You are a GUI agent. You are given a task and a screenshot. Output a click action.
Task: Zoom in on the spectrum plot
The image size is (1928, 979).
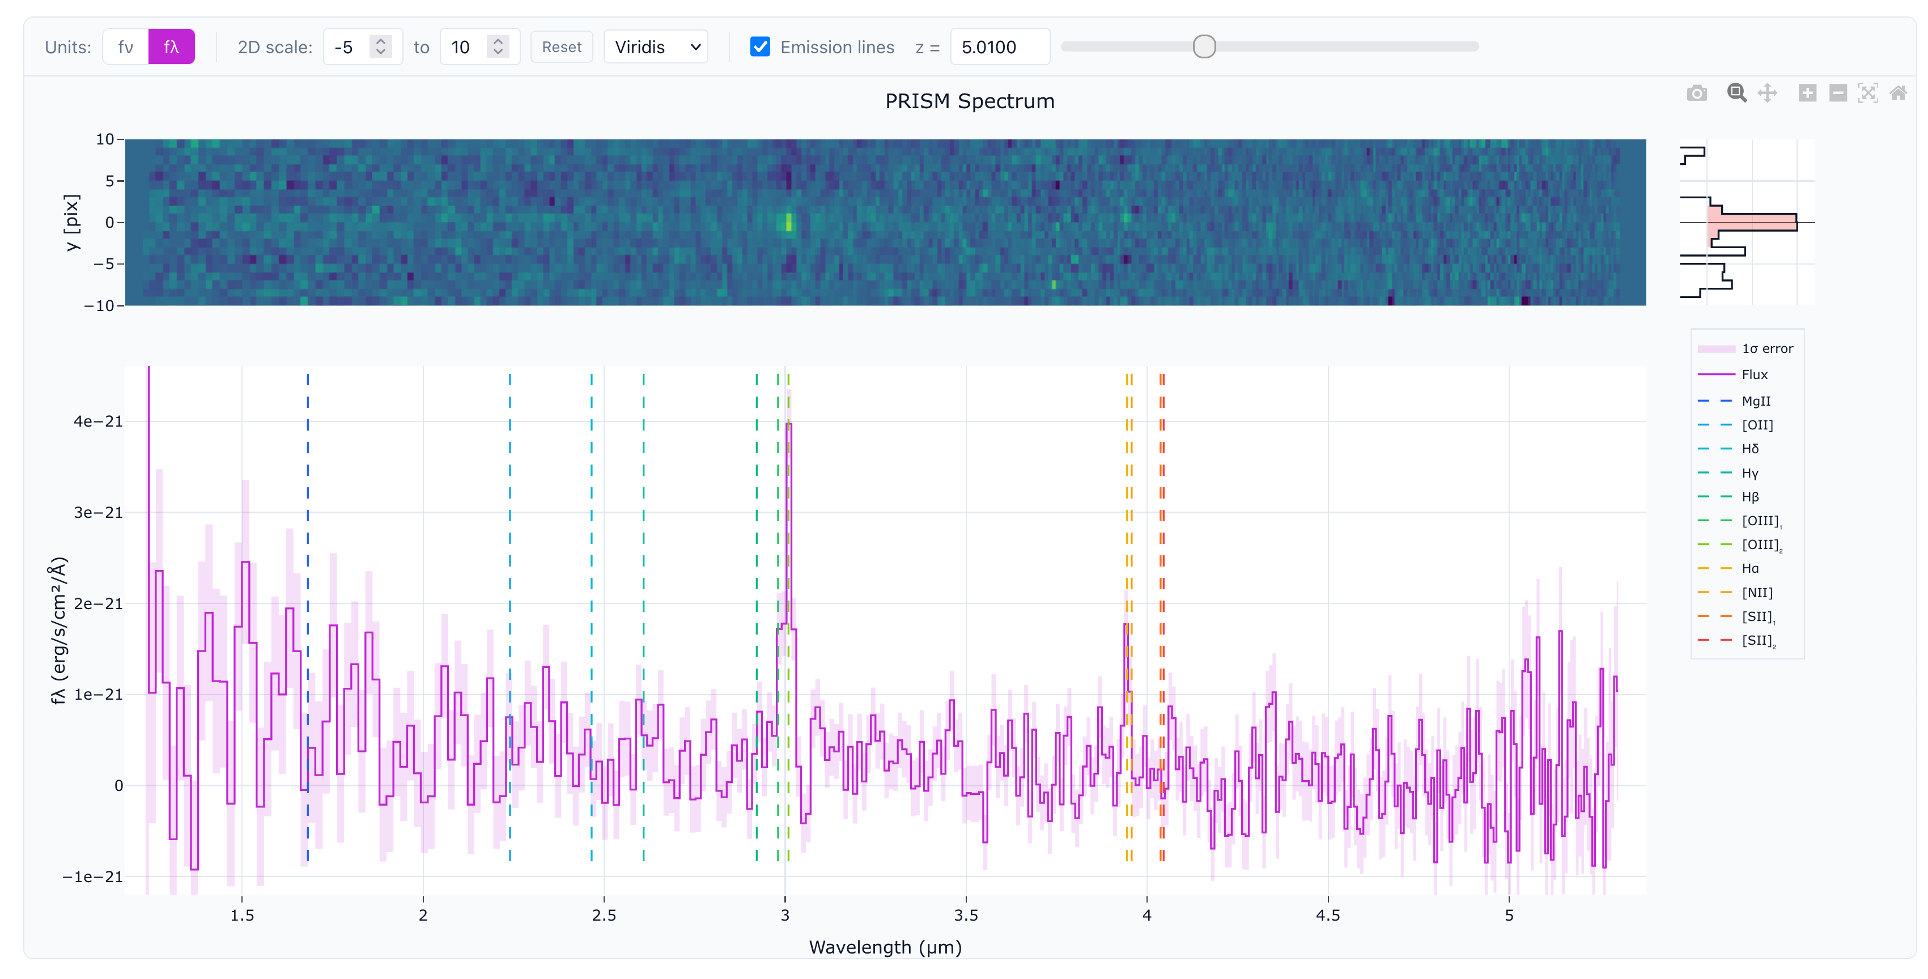pos(1807,93)
